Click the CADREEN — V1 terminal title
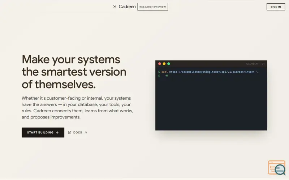 pos(255,64)
